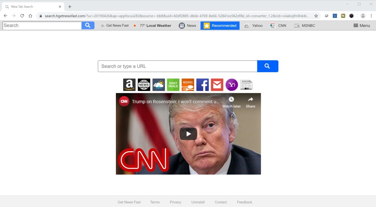Image resolution: width=376 pixels, height=207 pixels.
Task: Open the Contact footer link
Action: pos(221,202)
